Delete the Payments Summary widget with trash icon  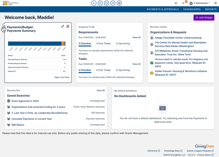[x=68, y=26]
